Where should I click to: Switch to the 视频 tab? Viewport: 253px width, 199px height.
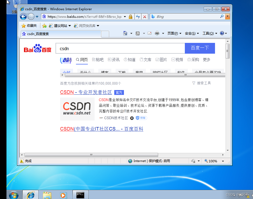pos(177,60)
